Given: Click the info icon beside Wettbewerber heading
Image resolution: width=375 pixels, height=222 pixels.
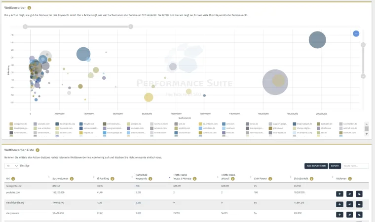Looking at the screenshot, I should pyautogui.click(x=29, y=8).
